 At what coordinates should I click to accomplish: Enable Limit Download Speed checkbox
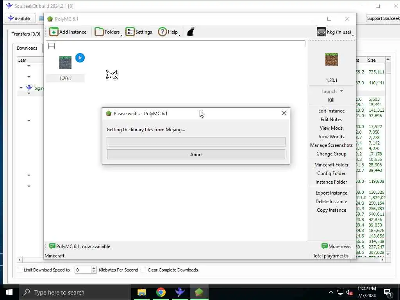click(x=20, y=270)
